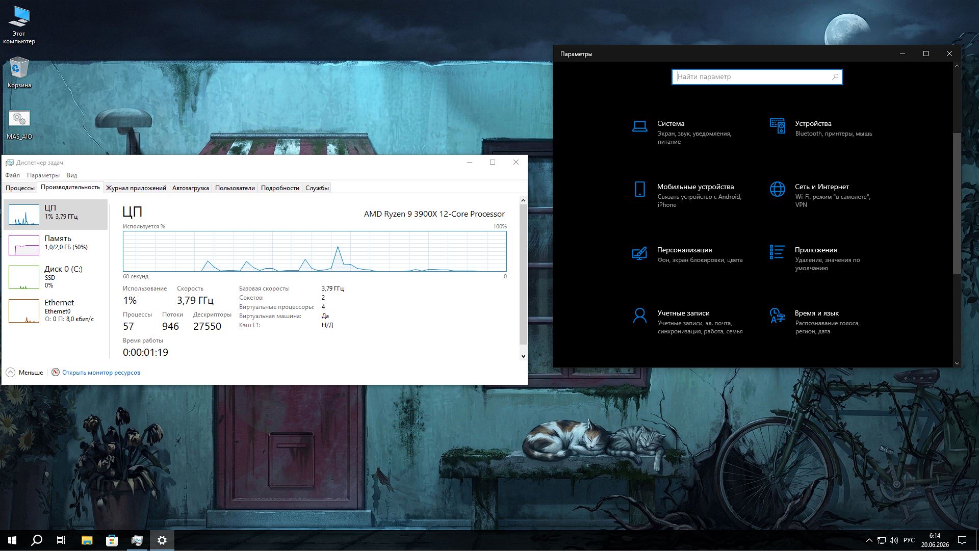Minimize the Диспетчер задач window
The height and width of the screenshot is (551, 979).
point(470,162)
